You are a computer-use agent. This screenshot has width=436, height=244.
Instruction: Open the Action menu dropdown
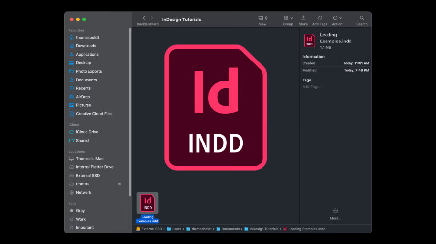pyautogui.click(x=337, y=18)
